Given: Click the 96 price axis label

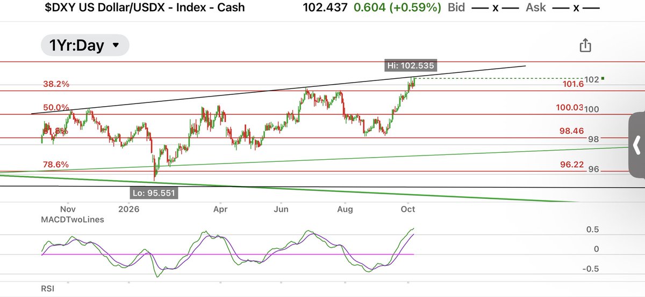Looking at the screenshot, I should (x=593, y=169).
